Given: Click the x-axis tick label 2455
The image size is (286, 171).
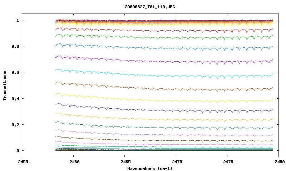Looking at the screenshot, I should click(23, 162).
